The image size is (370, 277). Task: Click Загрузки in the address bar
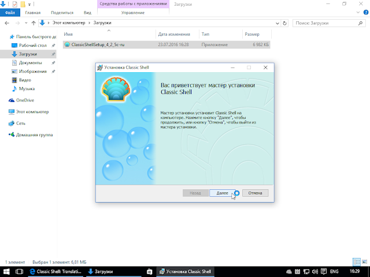[102, 23]
